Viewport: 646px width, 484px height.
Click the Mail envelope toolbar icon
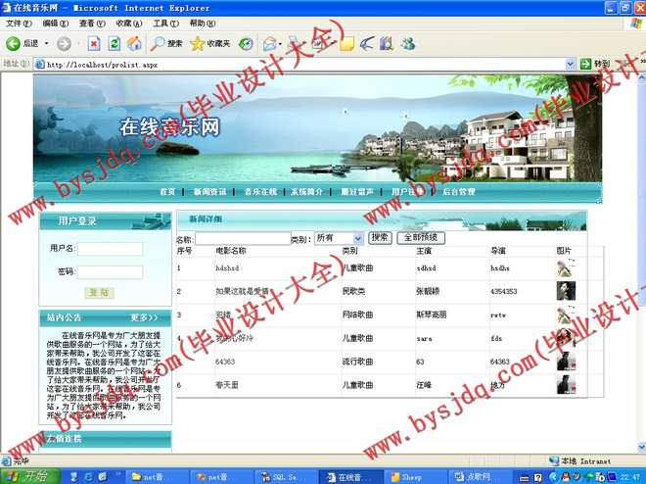pos(269,43)
